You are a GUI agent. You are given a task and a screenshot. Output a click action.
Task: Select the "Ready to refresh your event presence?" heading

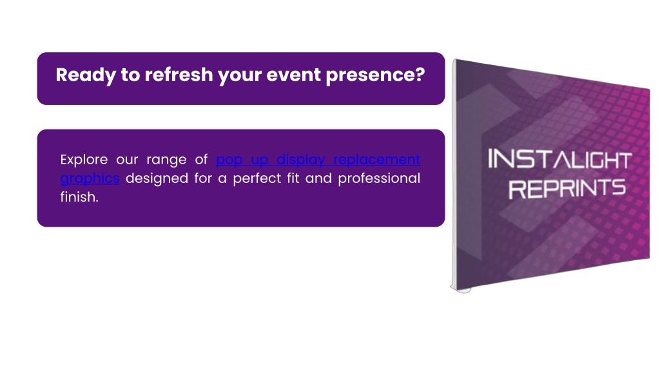click(240, 75)
